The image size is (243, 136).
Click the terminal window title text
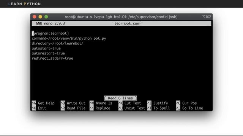(121, 17)
